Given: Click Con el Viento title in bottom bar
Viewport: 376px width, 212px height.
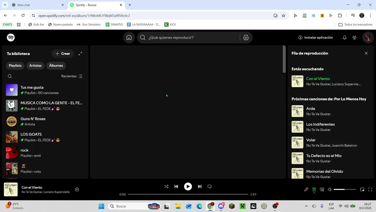Looking at the screenshot, I should (32, 187).
